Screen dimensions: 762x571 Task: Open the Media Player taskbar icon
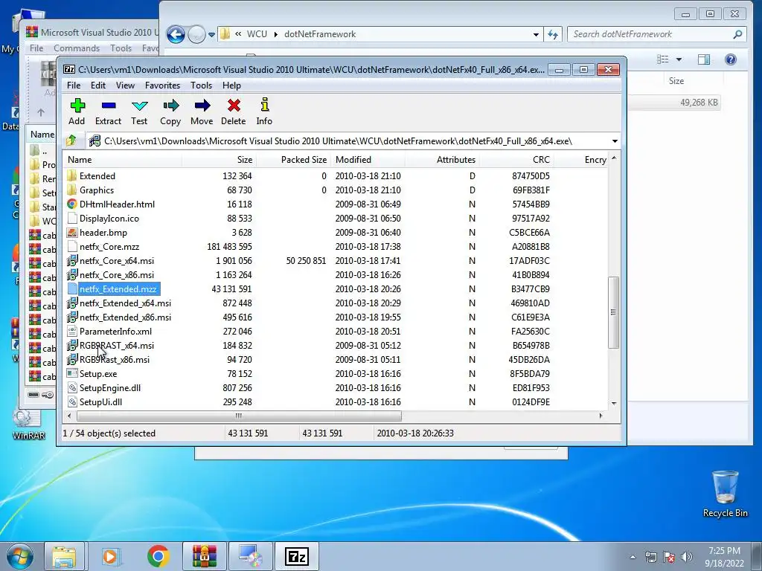[111, 556]
